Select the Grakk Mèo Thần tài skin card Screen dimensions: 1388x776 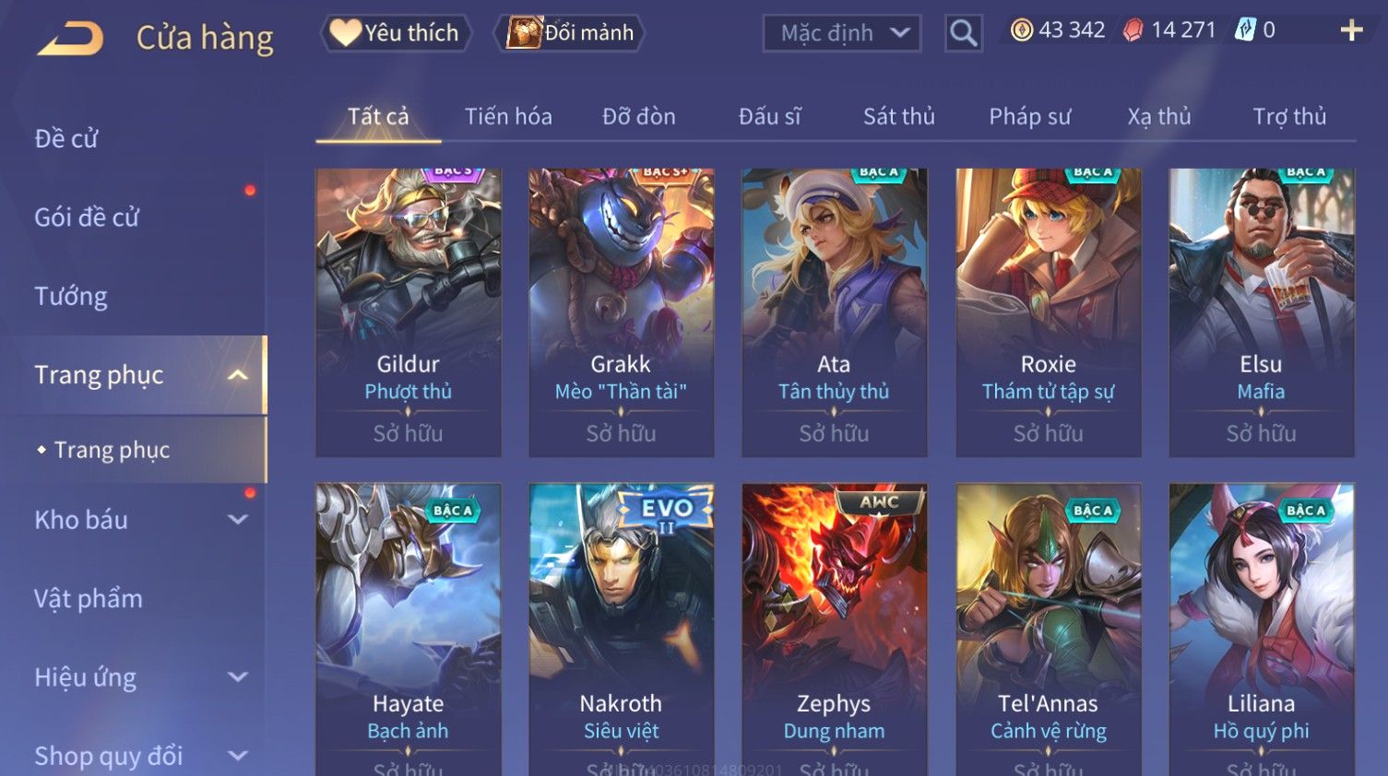click(x=621, y=312)
